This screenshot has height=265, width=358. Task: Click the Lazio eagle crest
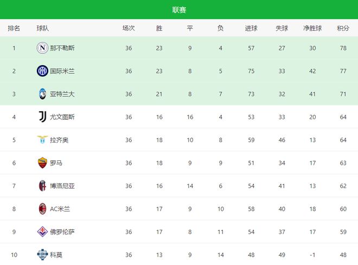pos(42,140)
